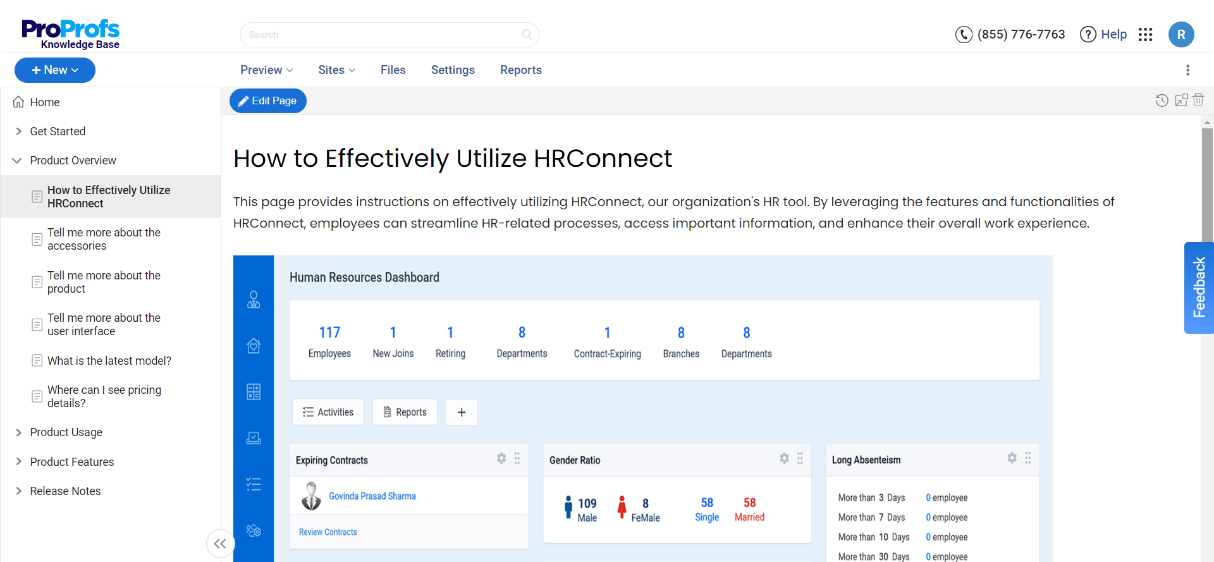Collapse the Product Overview section
This screenshot has width=1214, height=562.
17,161
